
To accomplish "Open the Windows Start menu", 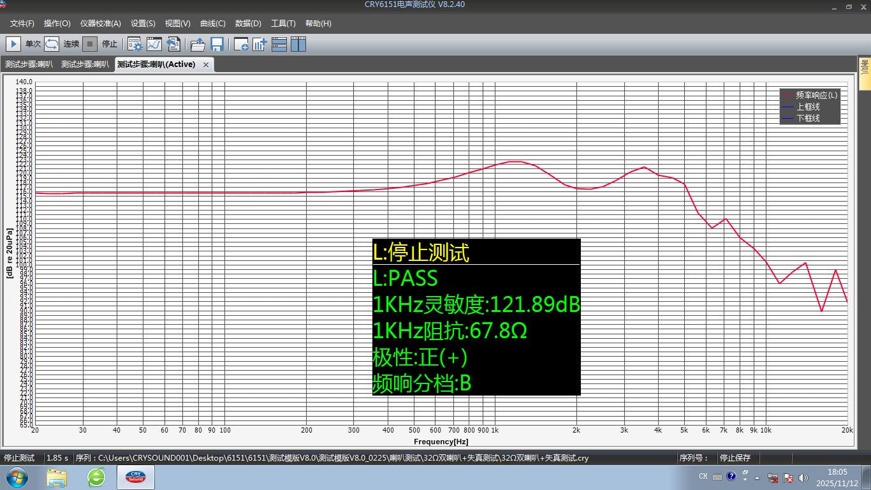I will (x=17, y=477).
